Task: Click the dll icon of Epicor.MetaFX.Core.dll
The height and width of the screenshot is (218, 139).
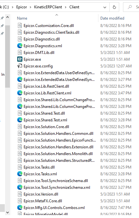Action: coord(20,201)
